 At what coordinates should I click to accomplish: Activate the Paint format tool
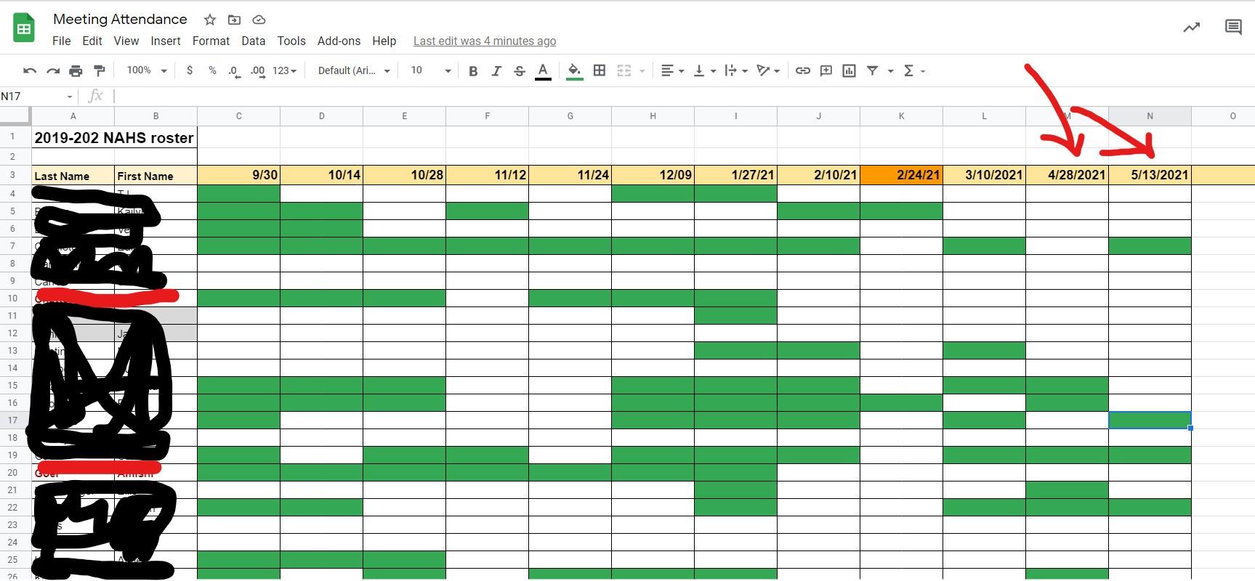pyautogui.click(x=100, y=70)
